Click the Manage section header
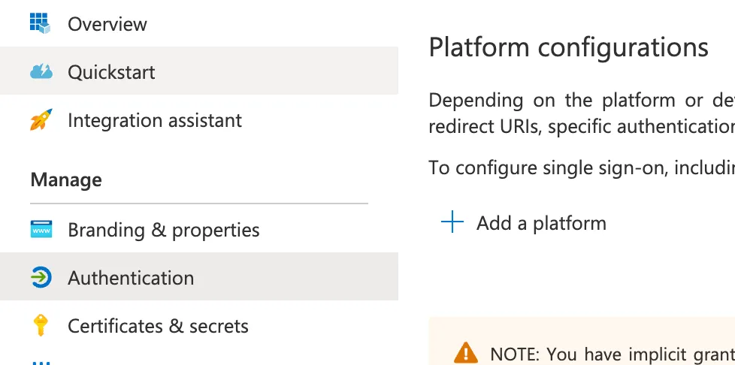 tap(66, 180)
